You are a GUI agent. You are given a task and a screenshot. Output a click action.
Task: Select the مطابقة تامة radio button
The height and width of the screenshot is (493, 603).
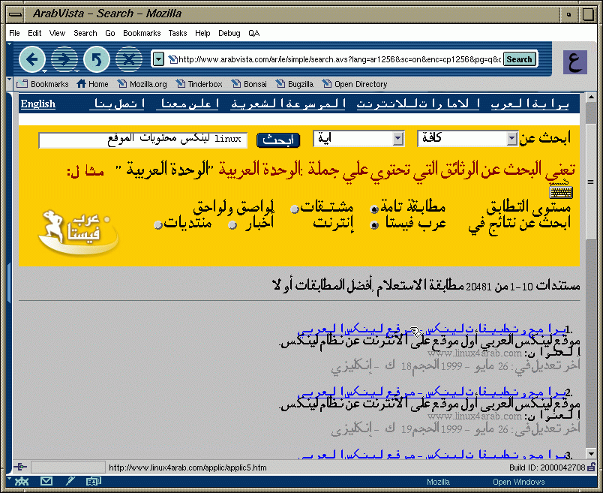(374, 209)
